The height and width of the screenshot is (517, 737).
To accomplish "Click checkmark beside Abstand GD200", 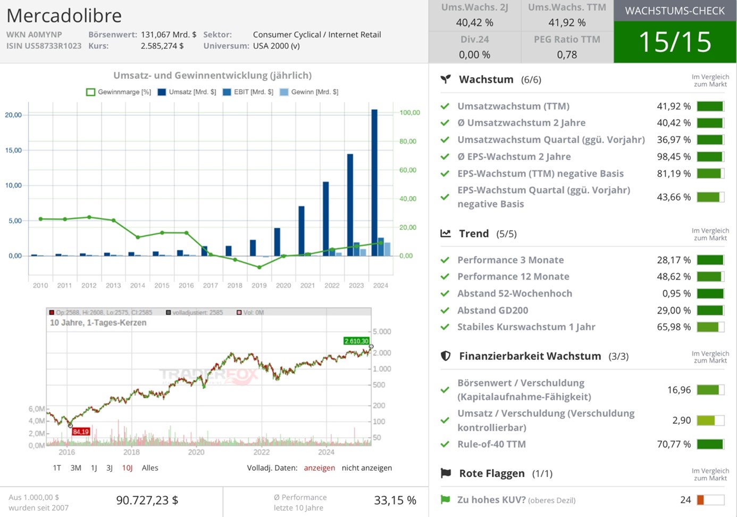I will [x=445, y=310].
